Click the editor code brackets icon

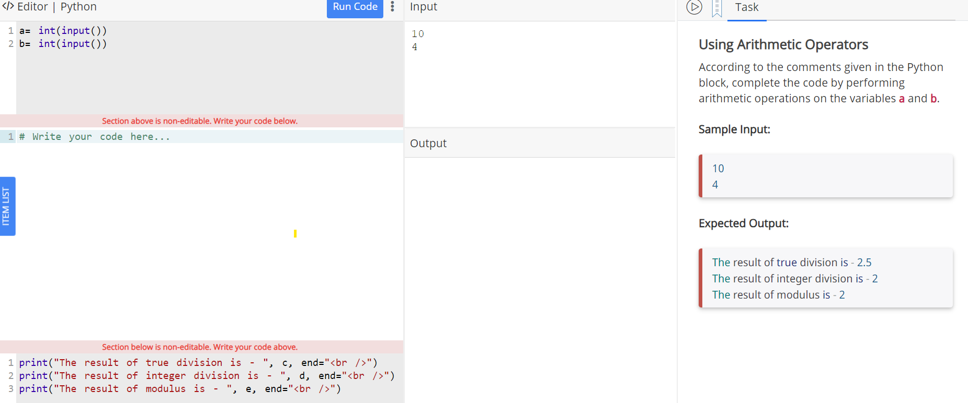tap(8, 6)
